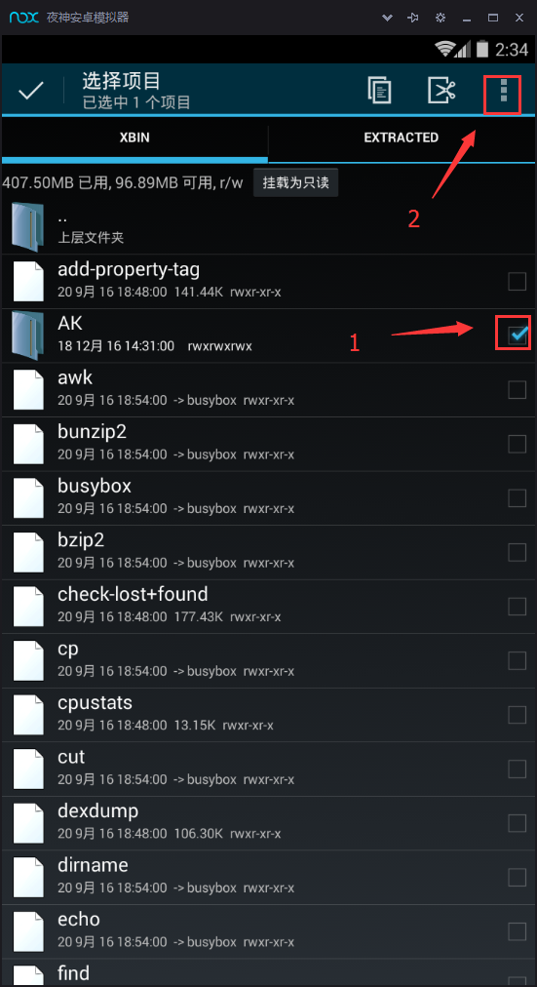Open the check-lost+found file entry
Viewport: 537px width, 987px height.
pyautogui.click(x=269, y=607)
